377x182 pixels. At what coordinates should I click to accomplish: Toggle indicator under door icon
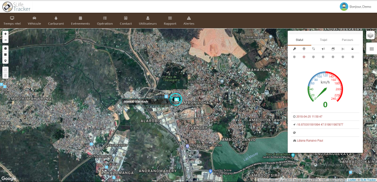tap(333, 57)
